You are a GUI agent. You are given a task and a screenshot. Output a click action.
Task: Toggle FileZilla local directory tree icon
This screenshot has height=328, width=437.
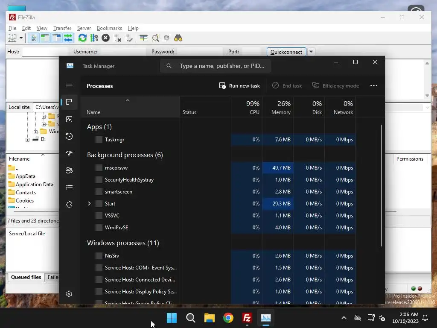(x=45, y=38)
